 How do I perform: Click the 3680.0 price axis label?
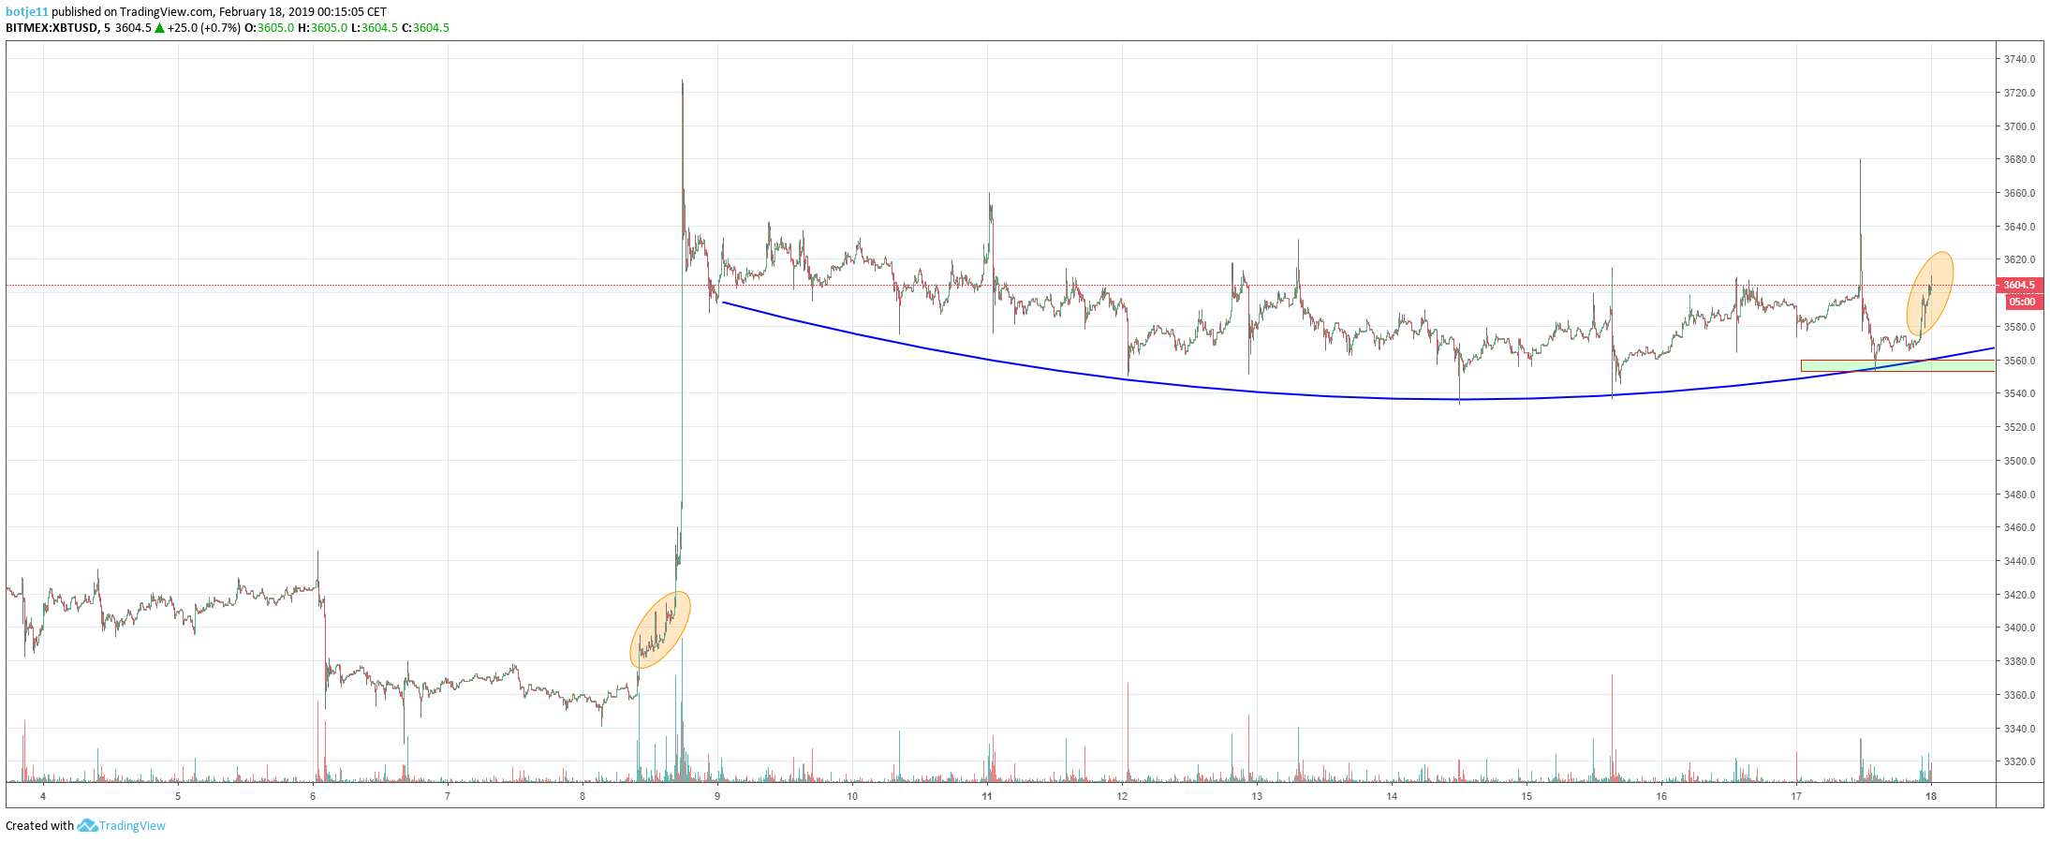(x=2019, y=159)
